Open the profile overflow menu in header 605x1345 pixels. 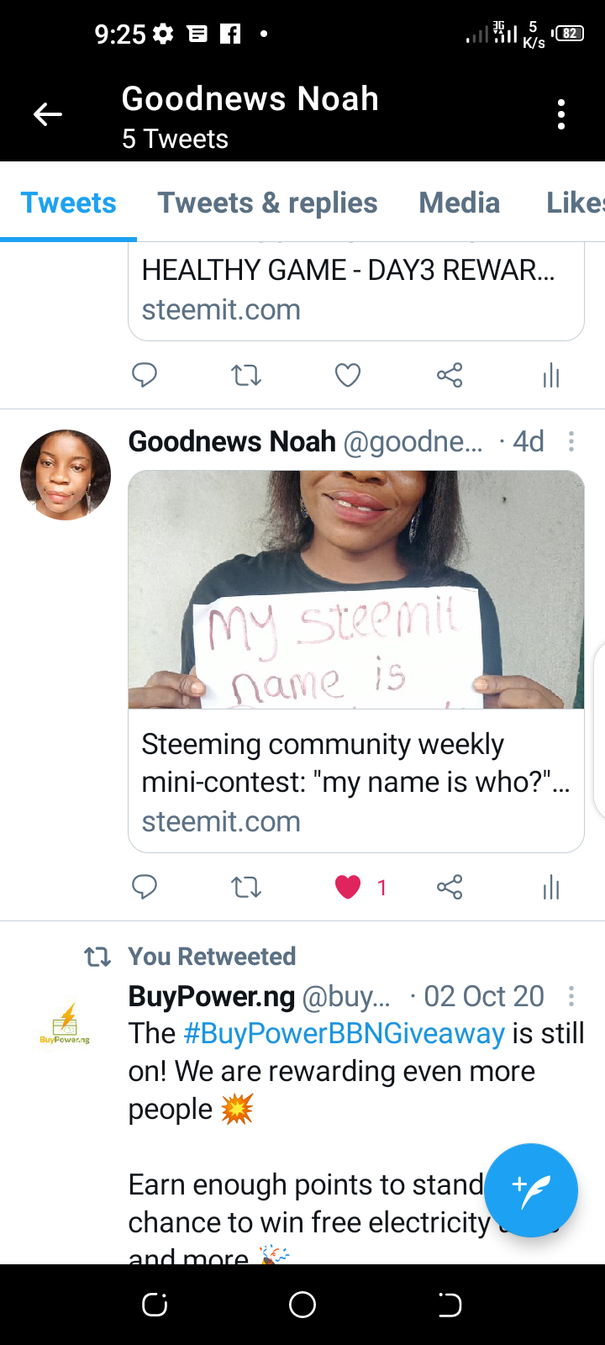coord(561,114)
